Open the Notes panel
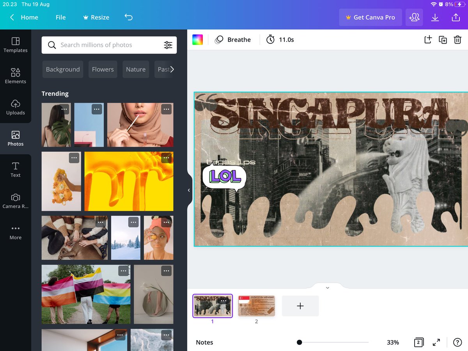Viewport: 468px width, 351px height. pos(204,342)
